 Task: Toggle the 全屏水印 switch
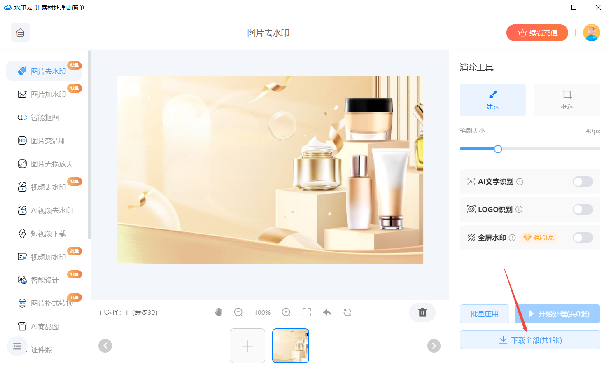coord(583,238)
